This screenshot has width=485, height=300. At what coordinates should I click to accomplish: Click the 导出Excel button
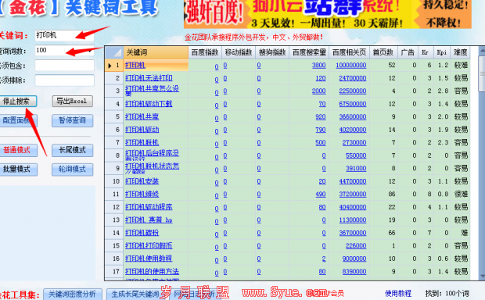tap(72, 101)
